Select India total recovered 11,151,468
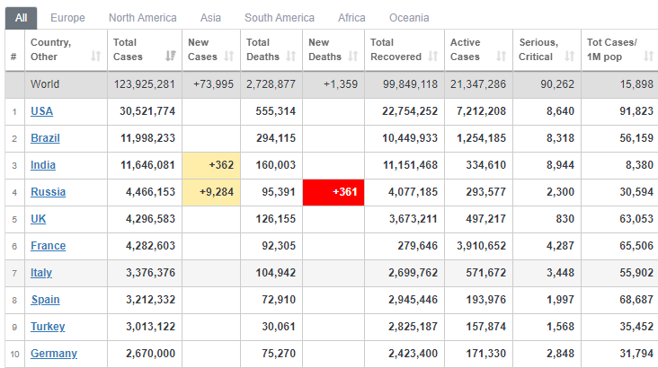 click(x=410, y=165)
